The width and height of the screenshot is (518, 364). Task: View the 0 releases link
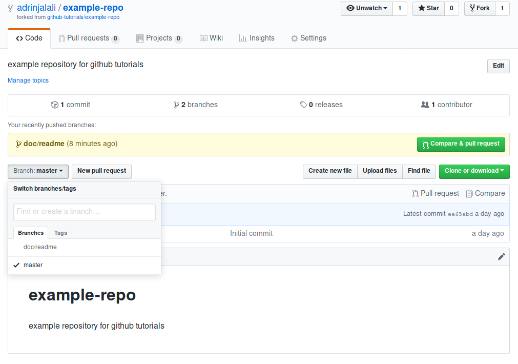click(321, 105)
